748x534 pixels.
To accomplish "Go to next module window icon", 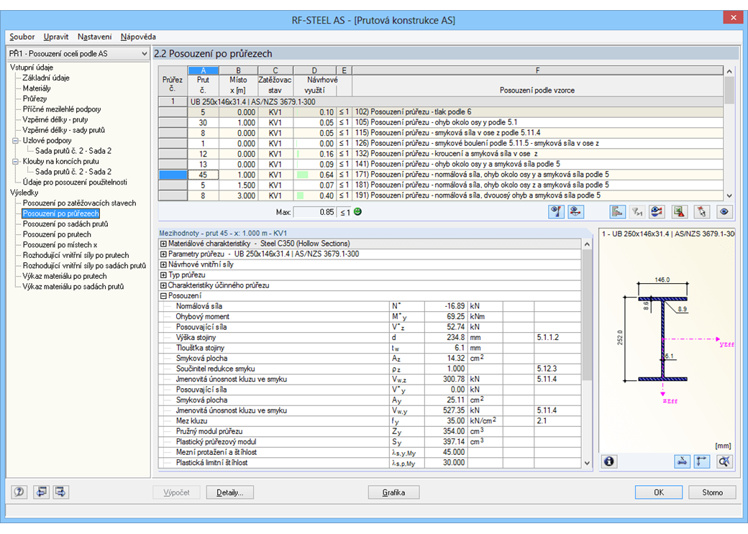I will coord(61,492).
